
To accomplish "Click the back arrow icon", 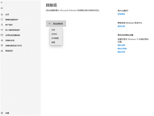I will click(x=2, y=3).
